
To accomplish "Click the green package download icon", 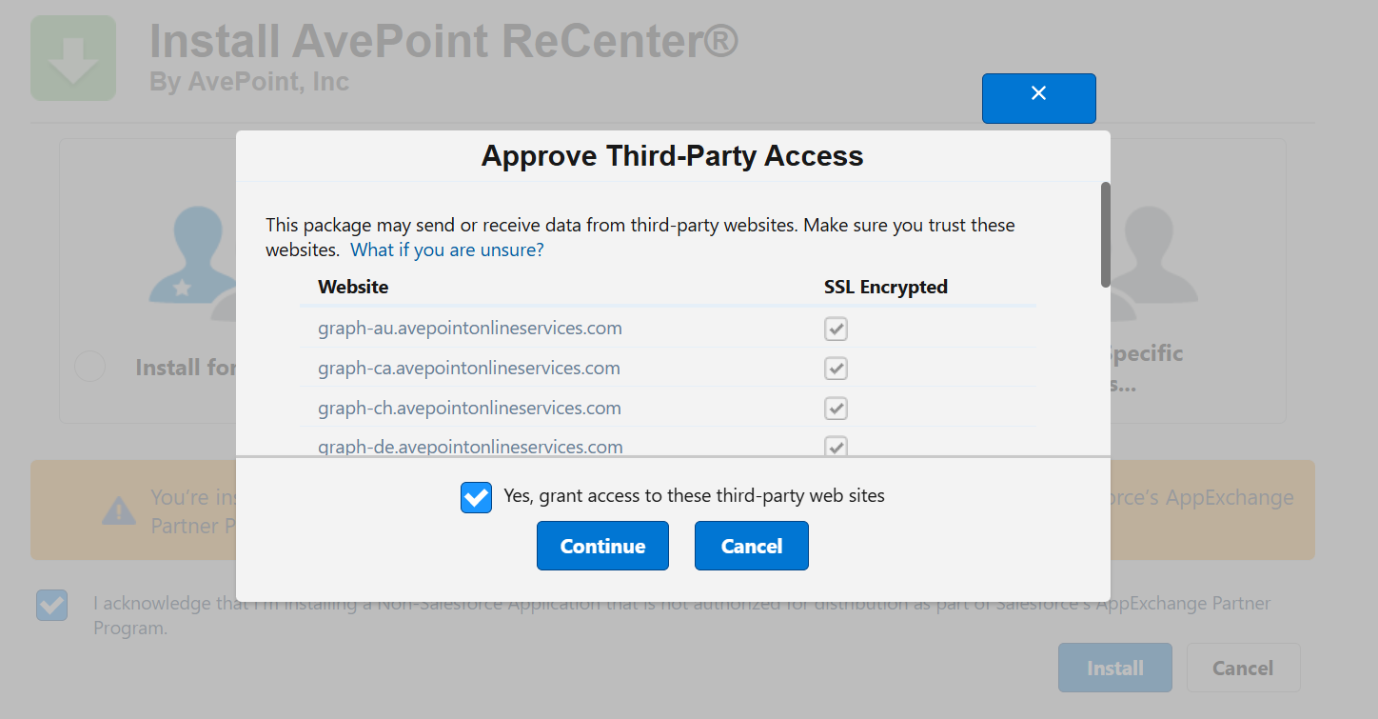I will 72,57.
